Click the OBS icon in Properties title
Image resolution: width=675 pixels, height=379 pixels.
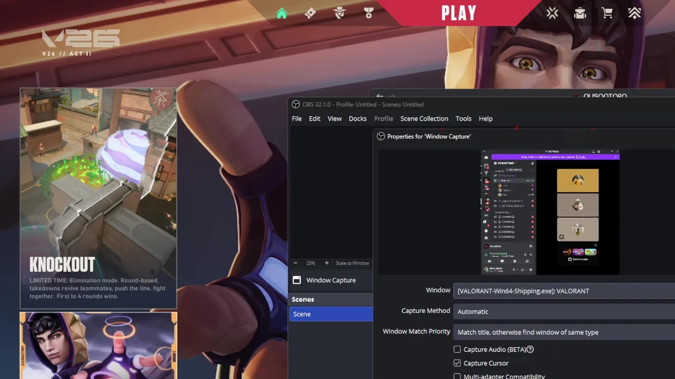coord(381,136)
